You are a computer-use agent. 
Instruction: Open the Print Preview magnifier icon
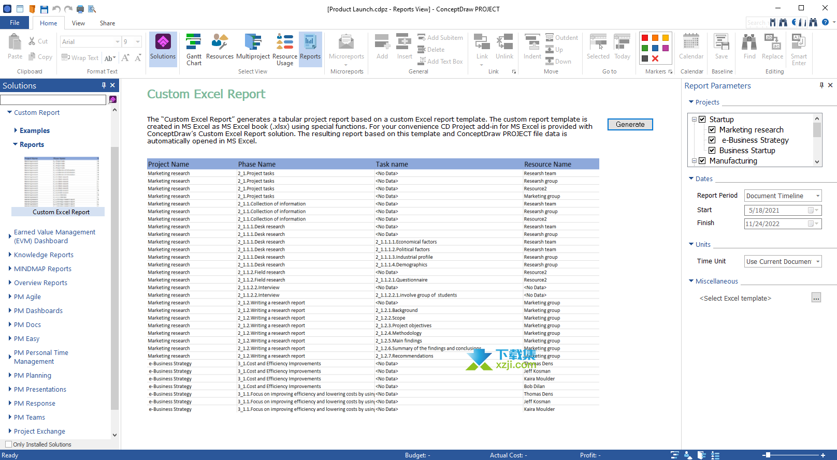coord(92,9)
